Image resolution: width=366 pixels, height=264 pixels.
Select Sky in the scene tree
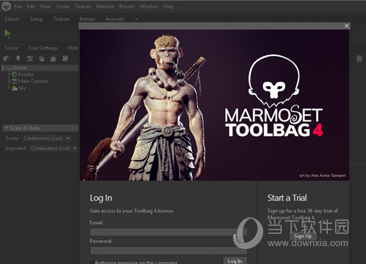coord(22,88)
